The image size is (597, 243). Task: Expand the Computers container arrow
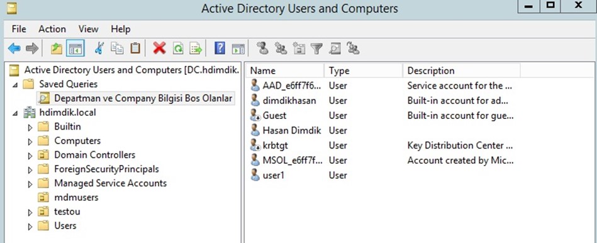coord(30,141)
